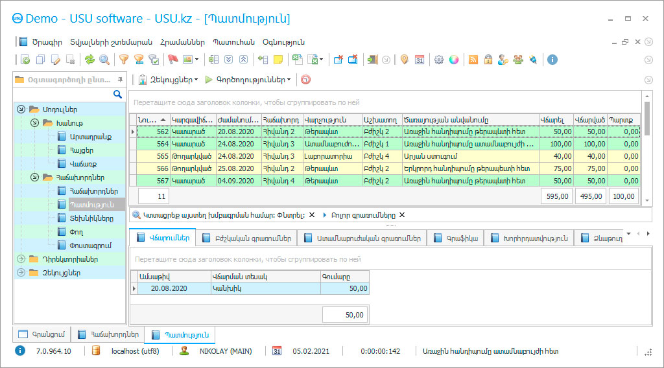Select Տեխնիկները in the sidebar tree

click(x=91, y=218)
